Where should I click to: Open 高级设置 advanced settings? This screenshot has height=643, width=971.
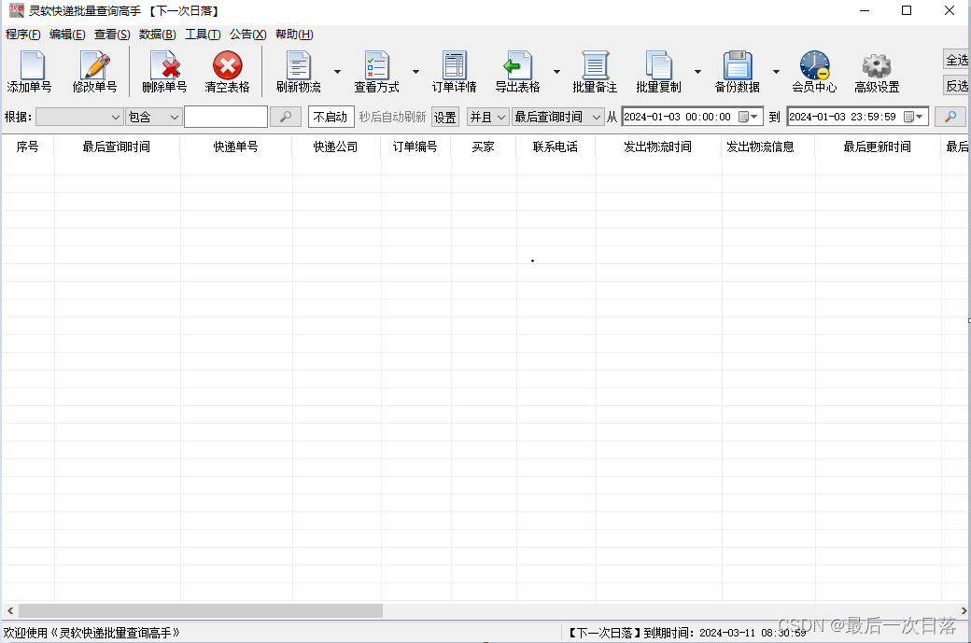(877, 72)
